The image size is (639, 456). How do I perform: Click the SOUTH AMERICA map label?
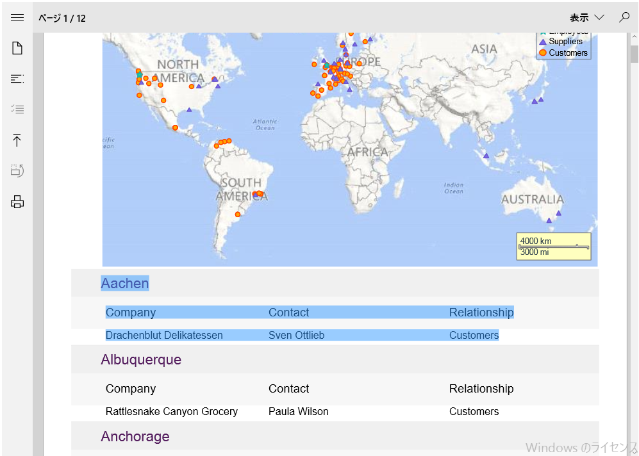click(x=242, y=190)
